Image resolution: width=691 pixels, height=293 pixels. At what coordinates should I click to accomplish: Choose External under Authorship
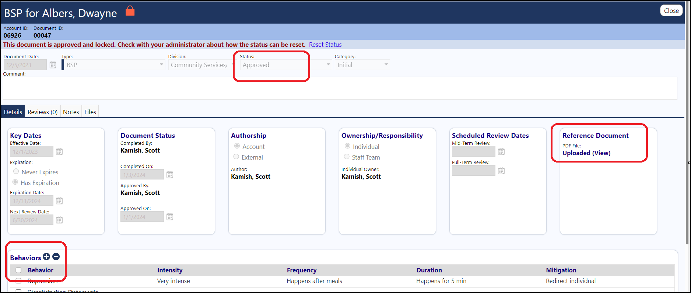(236, 157)
